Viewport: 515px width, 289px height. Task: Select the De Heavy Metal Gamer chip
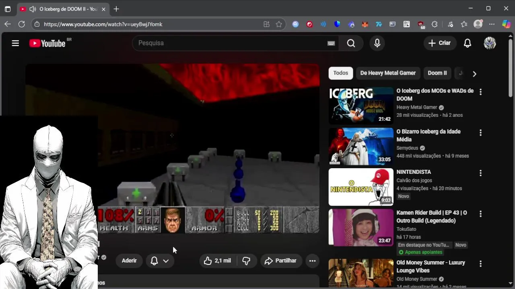[x=388, y=73]
